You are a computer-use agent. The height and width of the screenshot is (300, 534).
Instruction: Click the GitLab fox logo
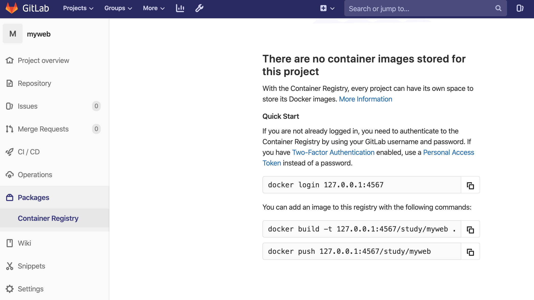tap(12, 8)
